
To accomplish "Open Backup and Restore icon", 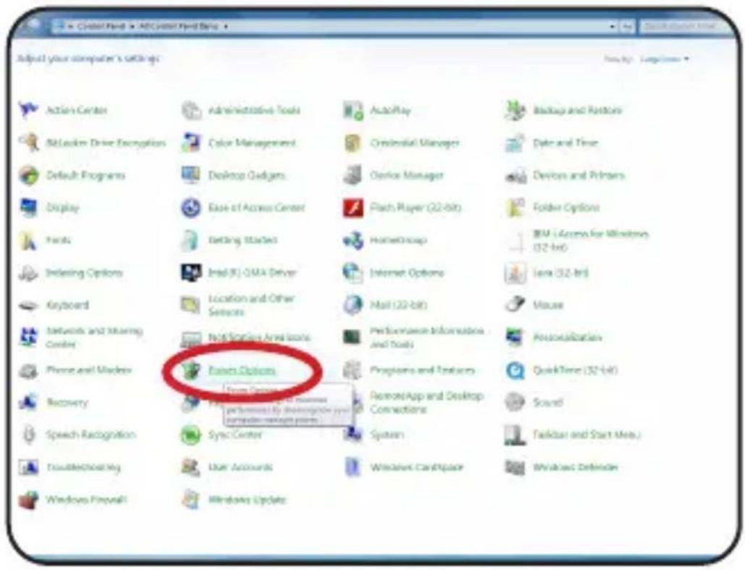I will point(515,110).
